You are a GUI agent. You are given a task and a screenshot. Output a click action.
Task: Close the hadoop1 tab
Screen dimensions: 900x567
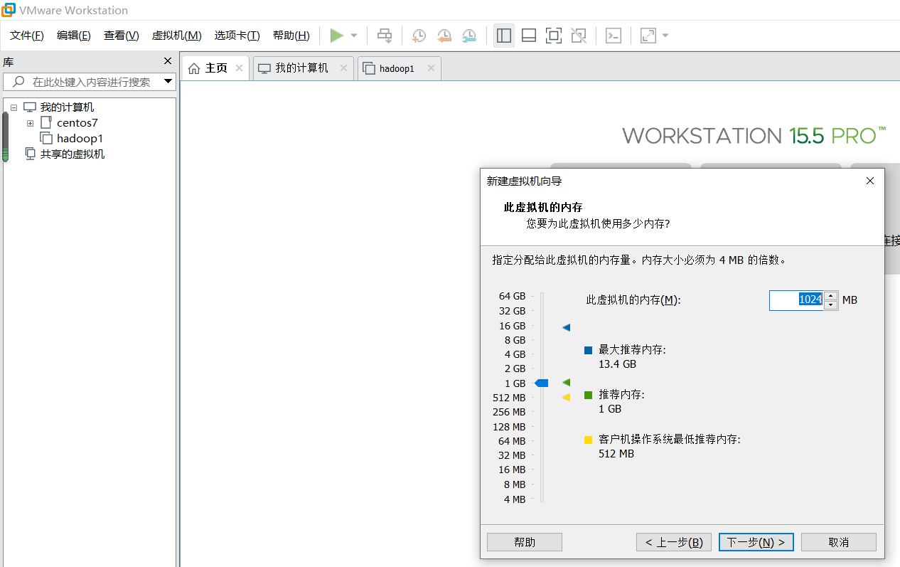pyautogui.click(x=431, y=68)
